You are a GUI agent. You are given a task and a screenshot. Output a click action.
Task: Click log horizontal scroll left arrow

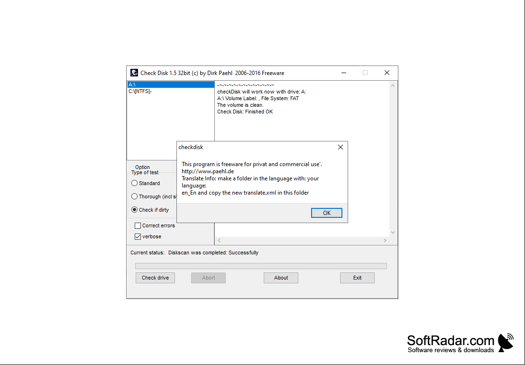point(219,240)
